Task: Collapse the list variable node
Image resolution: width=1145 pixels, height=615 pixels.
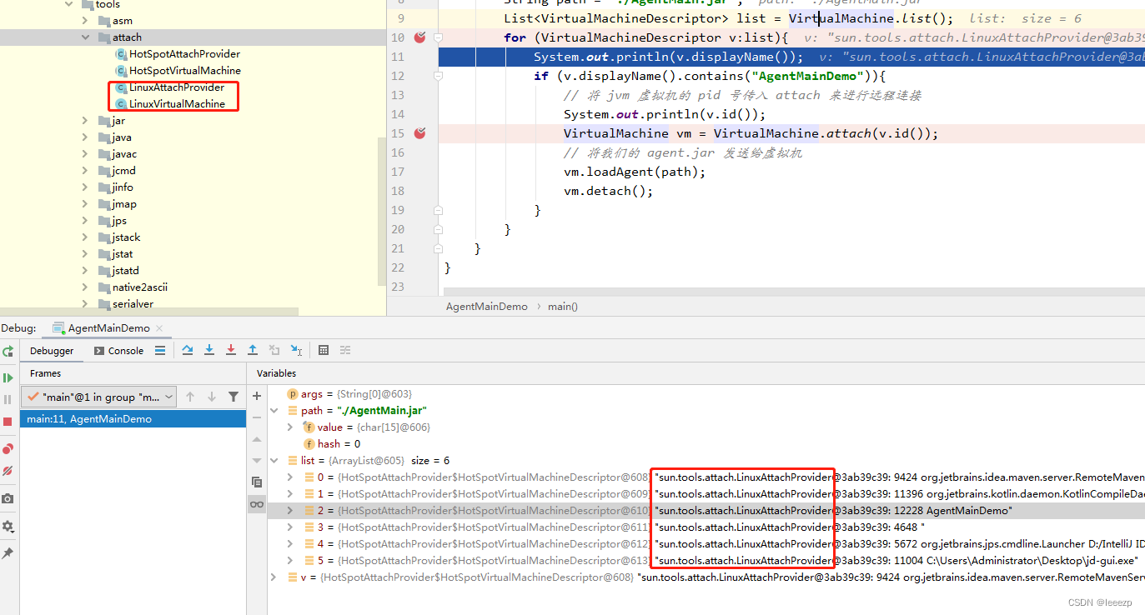Action: (274, 461)
